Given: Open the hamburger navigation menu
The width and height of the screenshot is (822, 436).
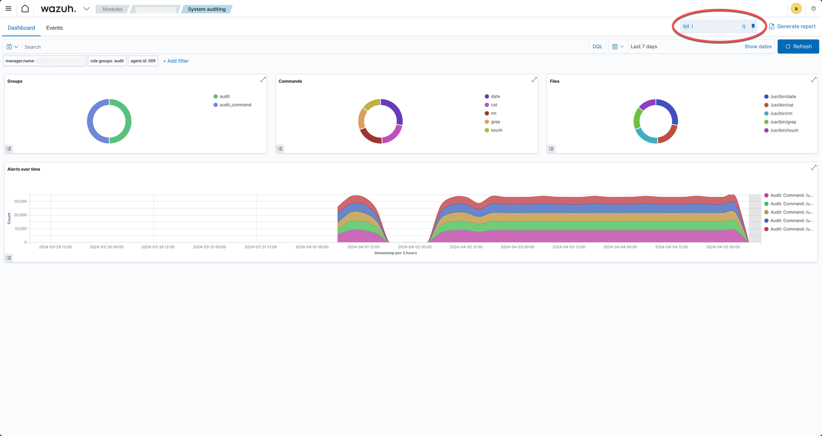Looking at the screenshot, I should [x=8, y=9].
